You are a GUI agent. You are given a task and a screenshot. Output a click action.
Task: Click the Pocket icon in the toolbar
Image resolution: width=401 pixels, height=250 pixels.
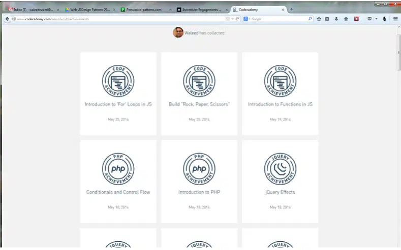pyautogui.click(x=369, y=19)
